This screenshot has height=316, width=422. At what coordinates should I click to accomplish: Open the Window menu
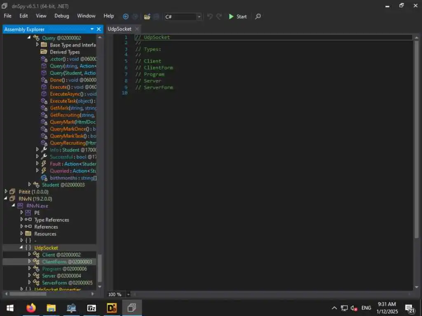pos(86,16)
